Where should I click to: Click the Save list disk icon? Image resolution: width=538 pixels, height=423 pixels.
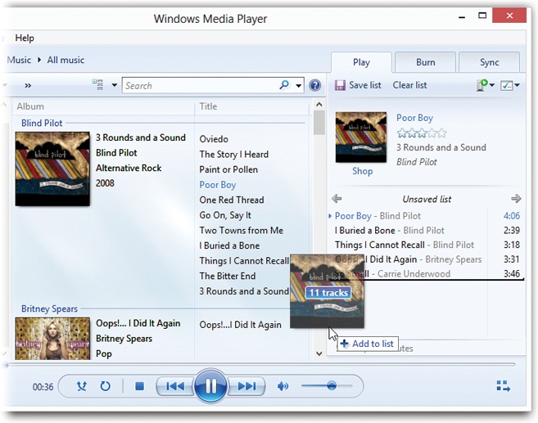[340, 85]
